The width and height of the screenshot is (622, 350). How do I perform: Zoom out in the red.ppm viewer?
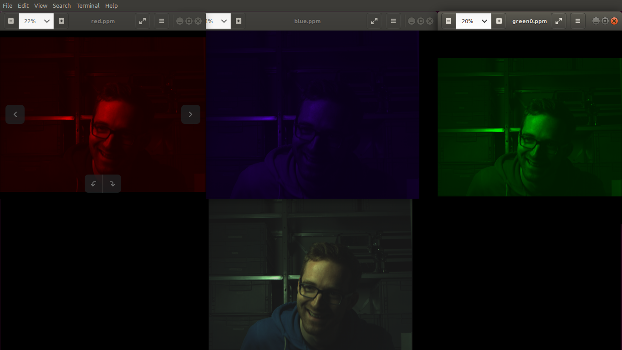click(x=10, y=21)
